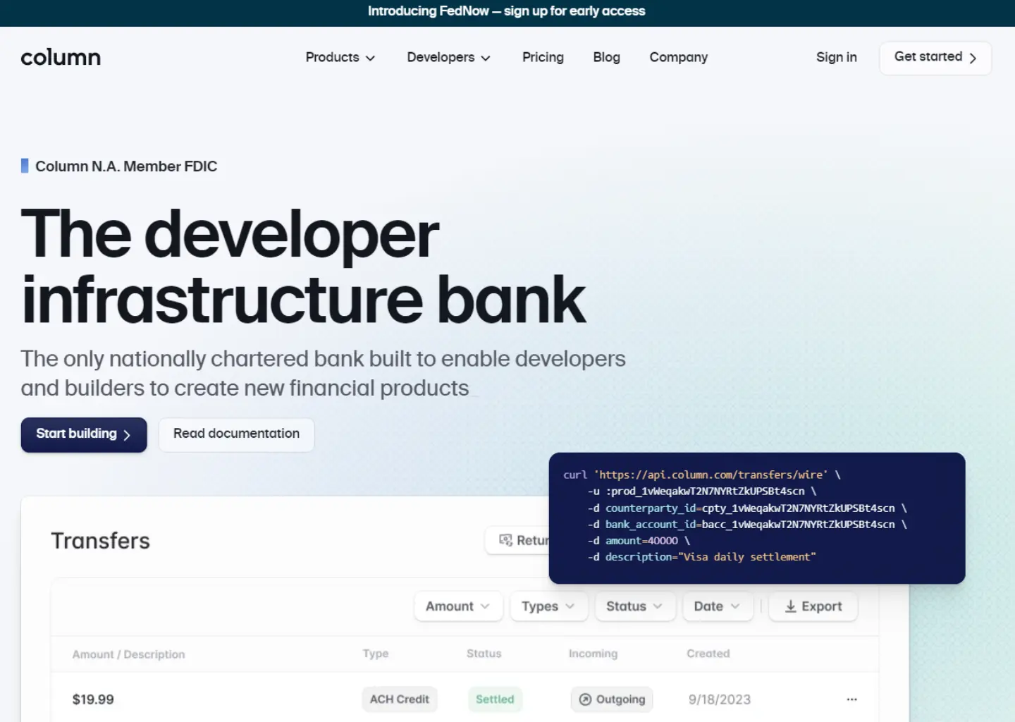This screenshot has width=1015, height=722.
Task: Open Read documentation
Action: (236, 434)
